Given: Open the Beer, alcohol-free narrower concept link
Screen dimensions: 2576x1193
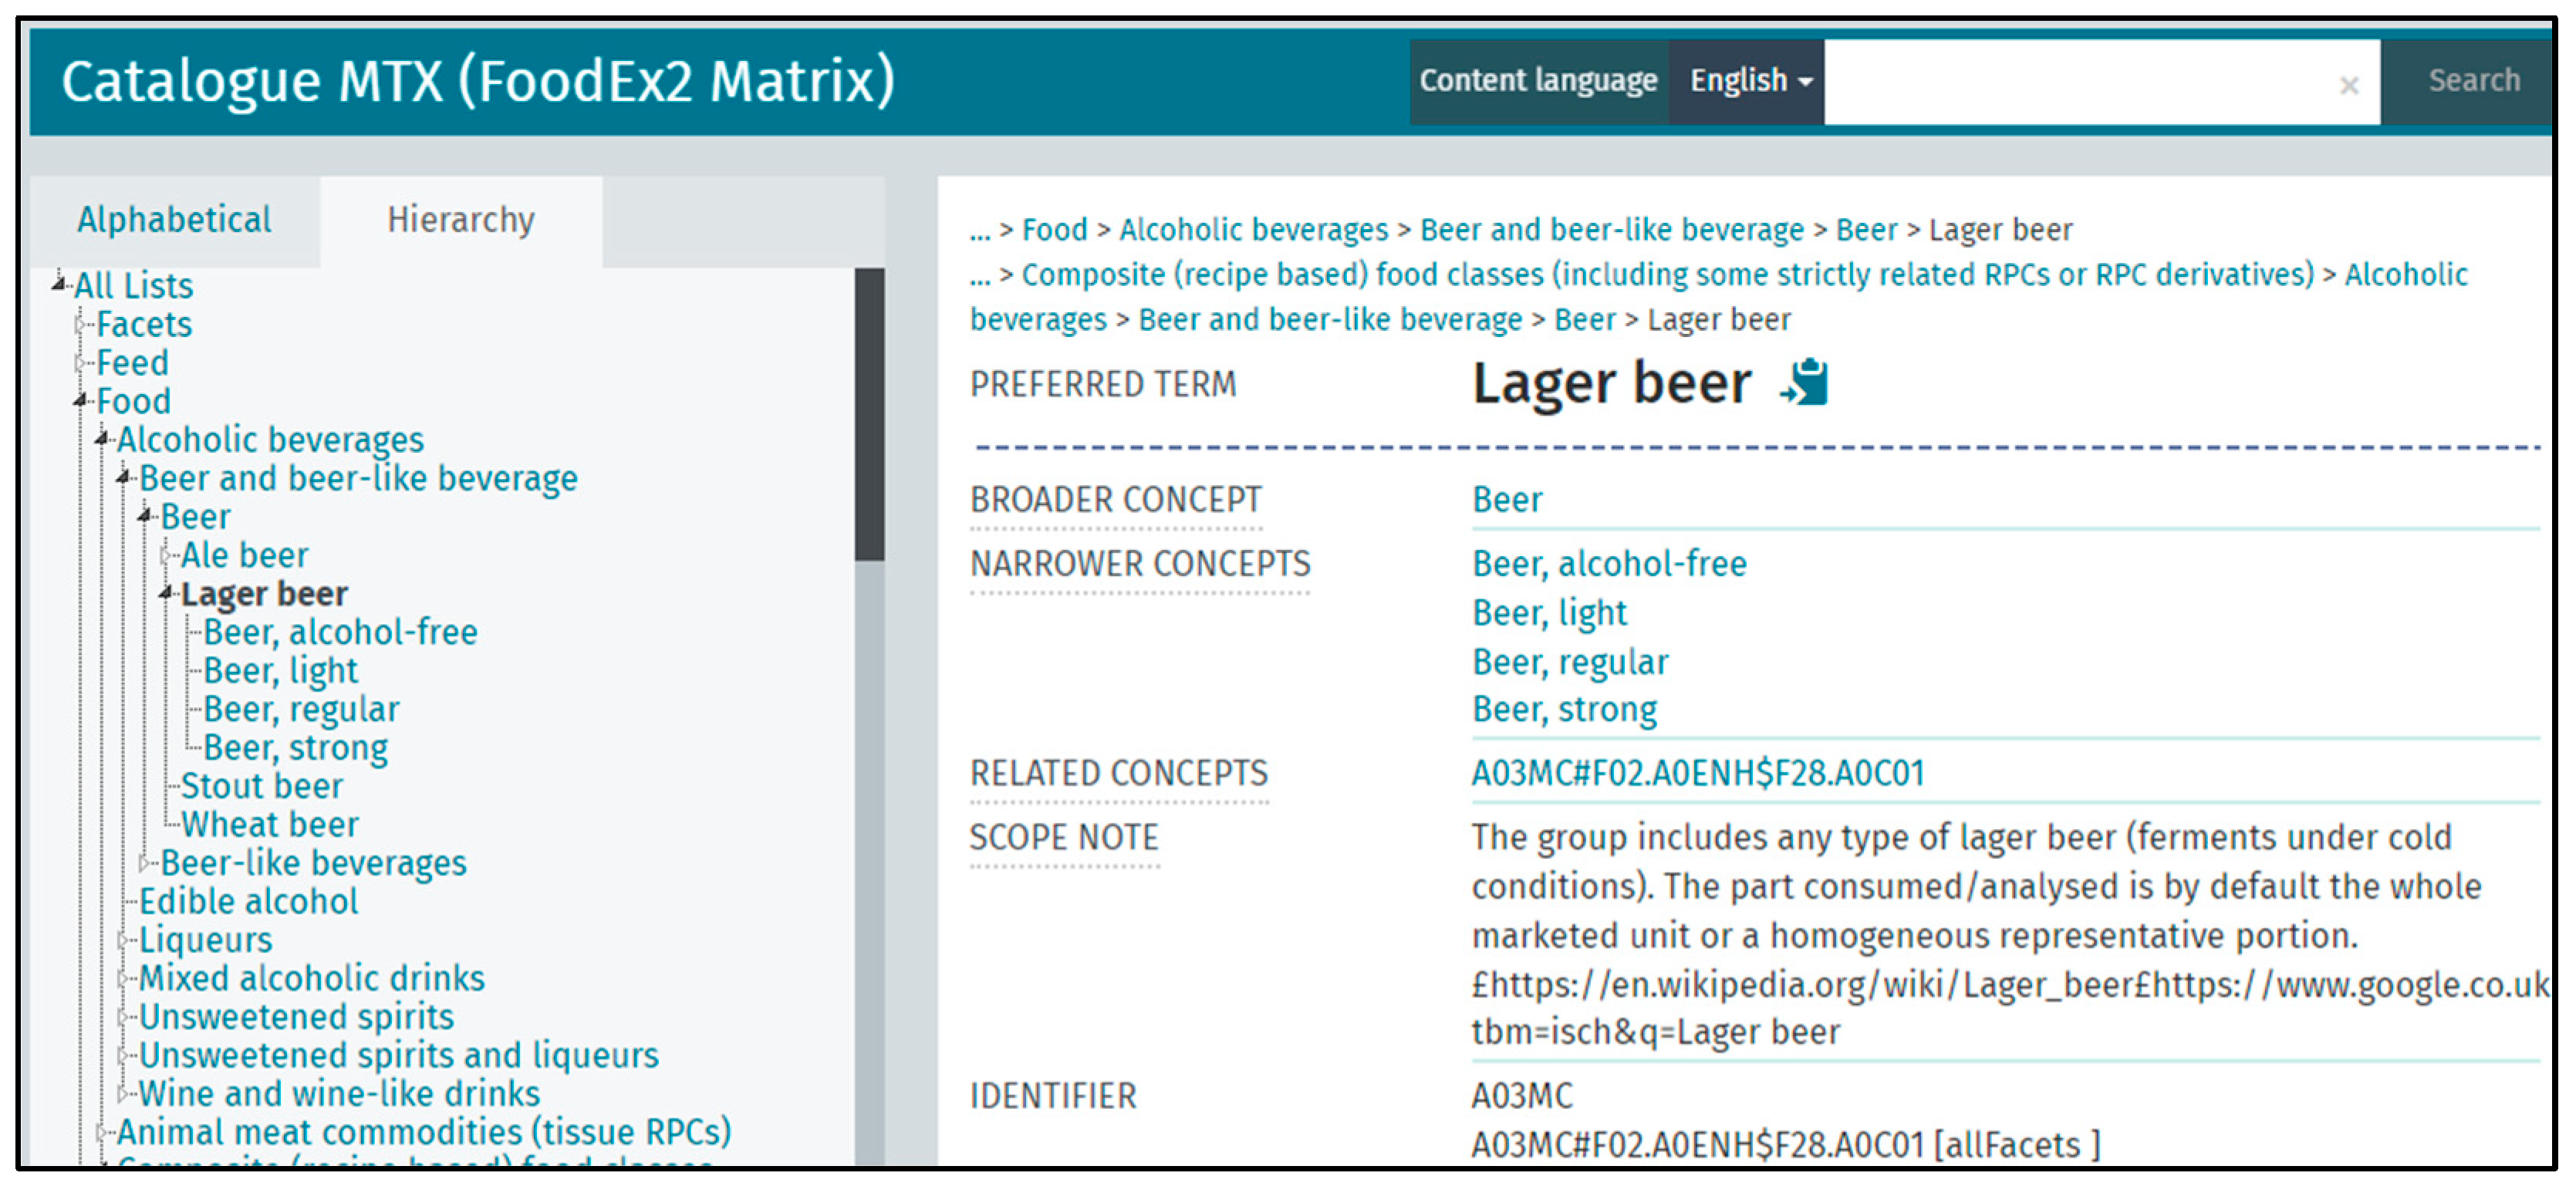Looking at the screenshot, I should tap(1608, 564).
